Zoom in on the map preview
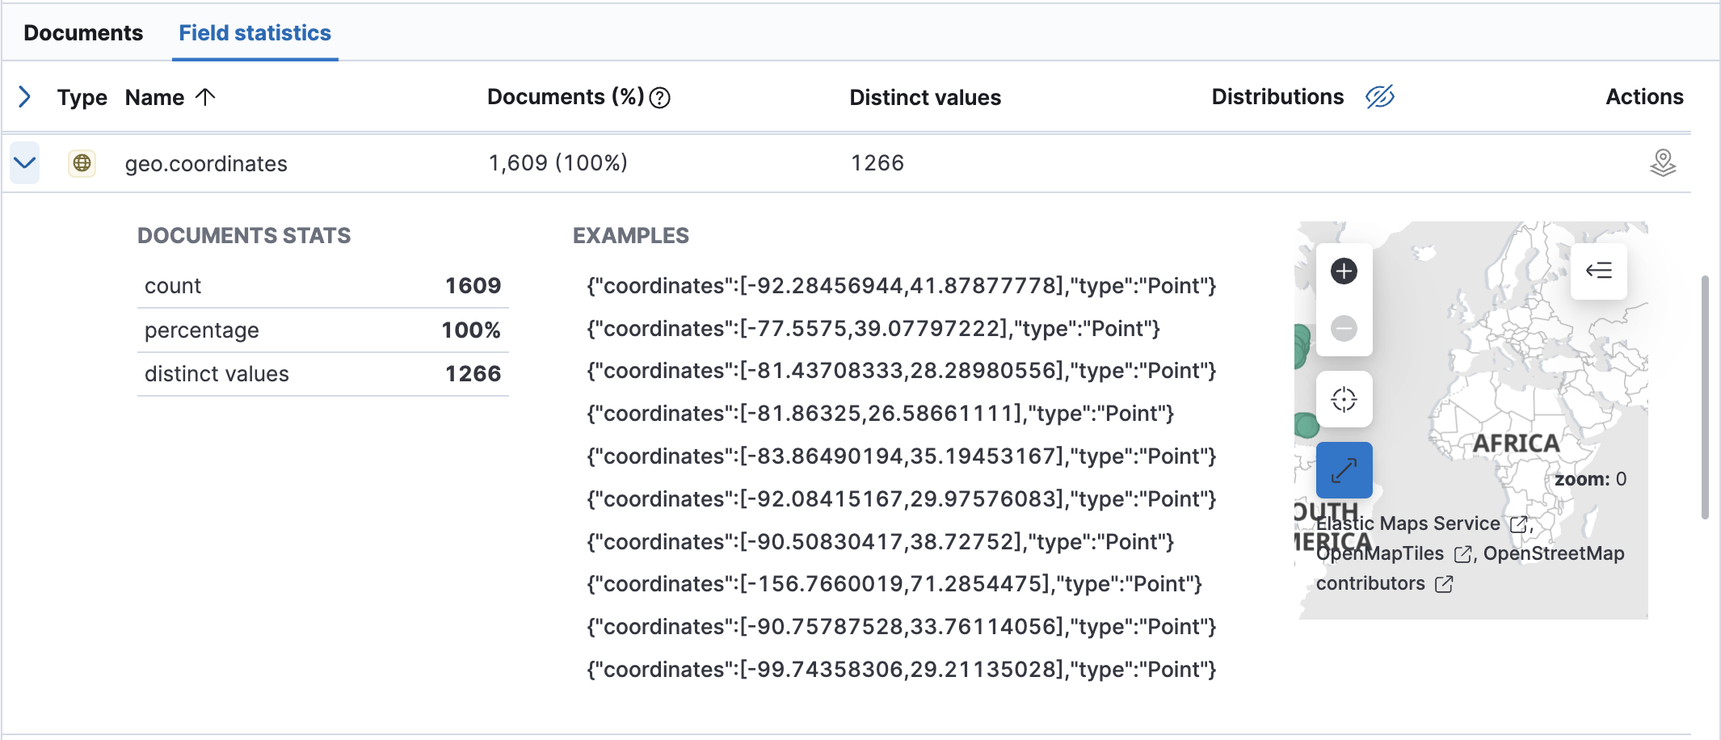The image size is (1721, 740). (x=1344, y=271)
